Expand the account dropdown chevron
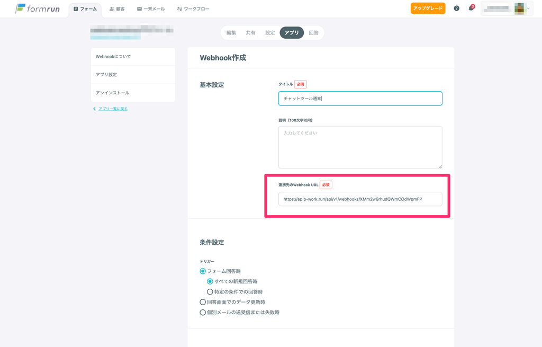 tap(528, 8)
